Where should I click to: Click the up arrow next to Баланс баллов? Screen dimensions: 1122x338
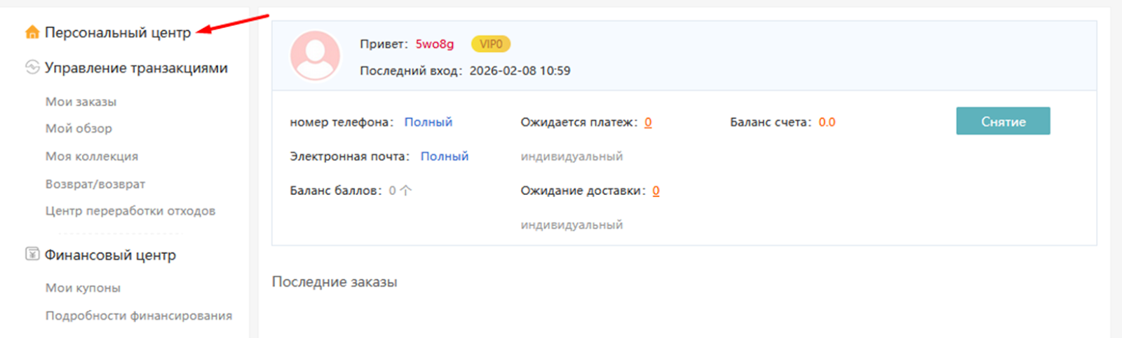[405, 190]
